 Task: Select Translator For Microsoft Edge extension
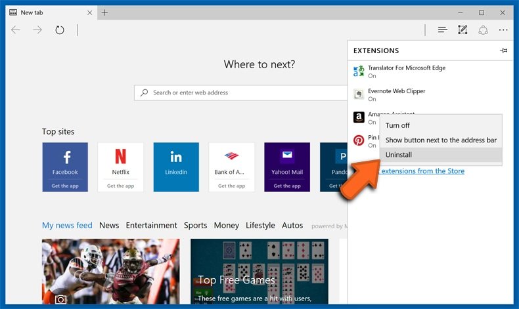point(430,72)
